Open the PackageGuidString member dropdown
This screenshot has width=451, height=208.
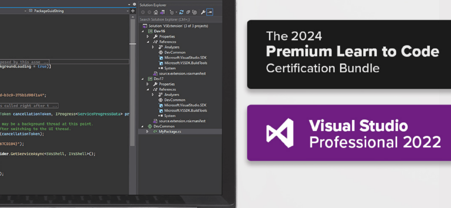click(127, 10)
